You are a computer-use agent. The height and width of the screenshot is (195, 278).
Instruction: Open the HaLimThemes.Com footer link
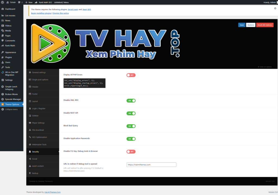click(52, 192)
